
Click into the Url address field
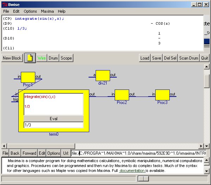click(138, 153)
